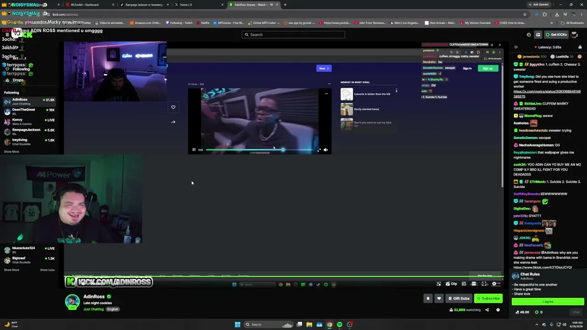Viewport: 587px width, 330px height.
Task: Open the x.com link in chat
Action: coord(547,94)
